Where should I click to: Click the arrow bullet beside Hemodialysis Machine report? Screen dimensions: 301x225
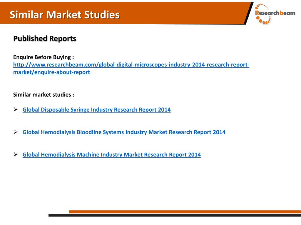coord(16,154)
